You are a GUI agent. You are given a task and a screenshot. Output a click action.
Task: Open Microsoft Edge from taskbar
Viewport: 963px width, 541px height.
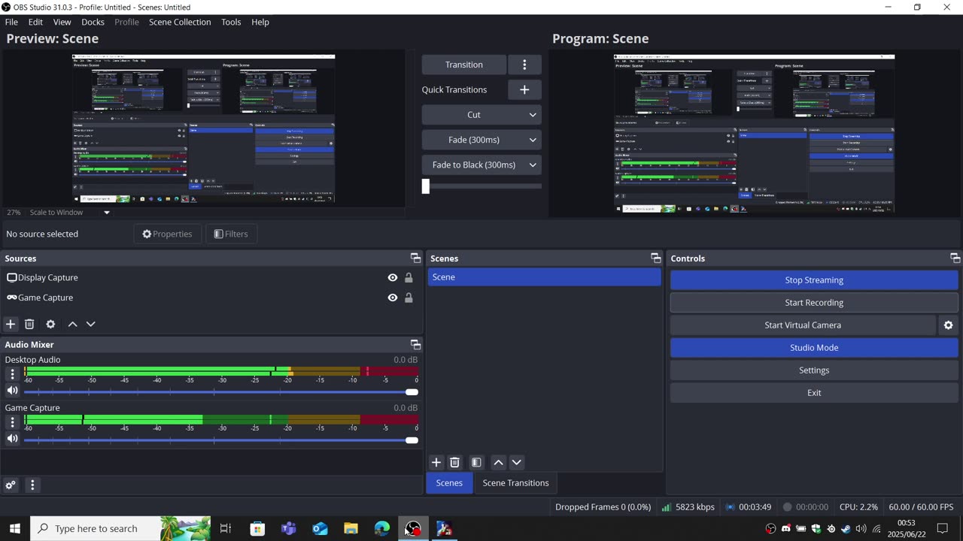click(x=382, y=528)
